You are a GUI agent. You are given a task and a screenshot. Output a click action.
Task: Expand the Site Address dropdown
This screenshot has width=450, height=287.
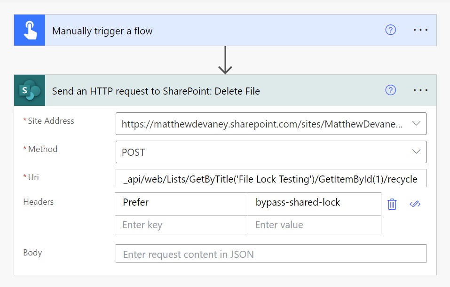pos(416,124)
